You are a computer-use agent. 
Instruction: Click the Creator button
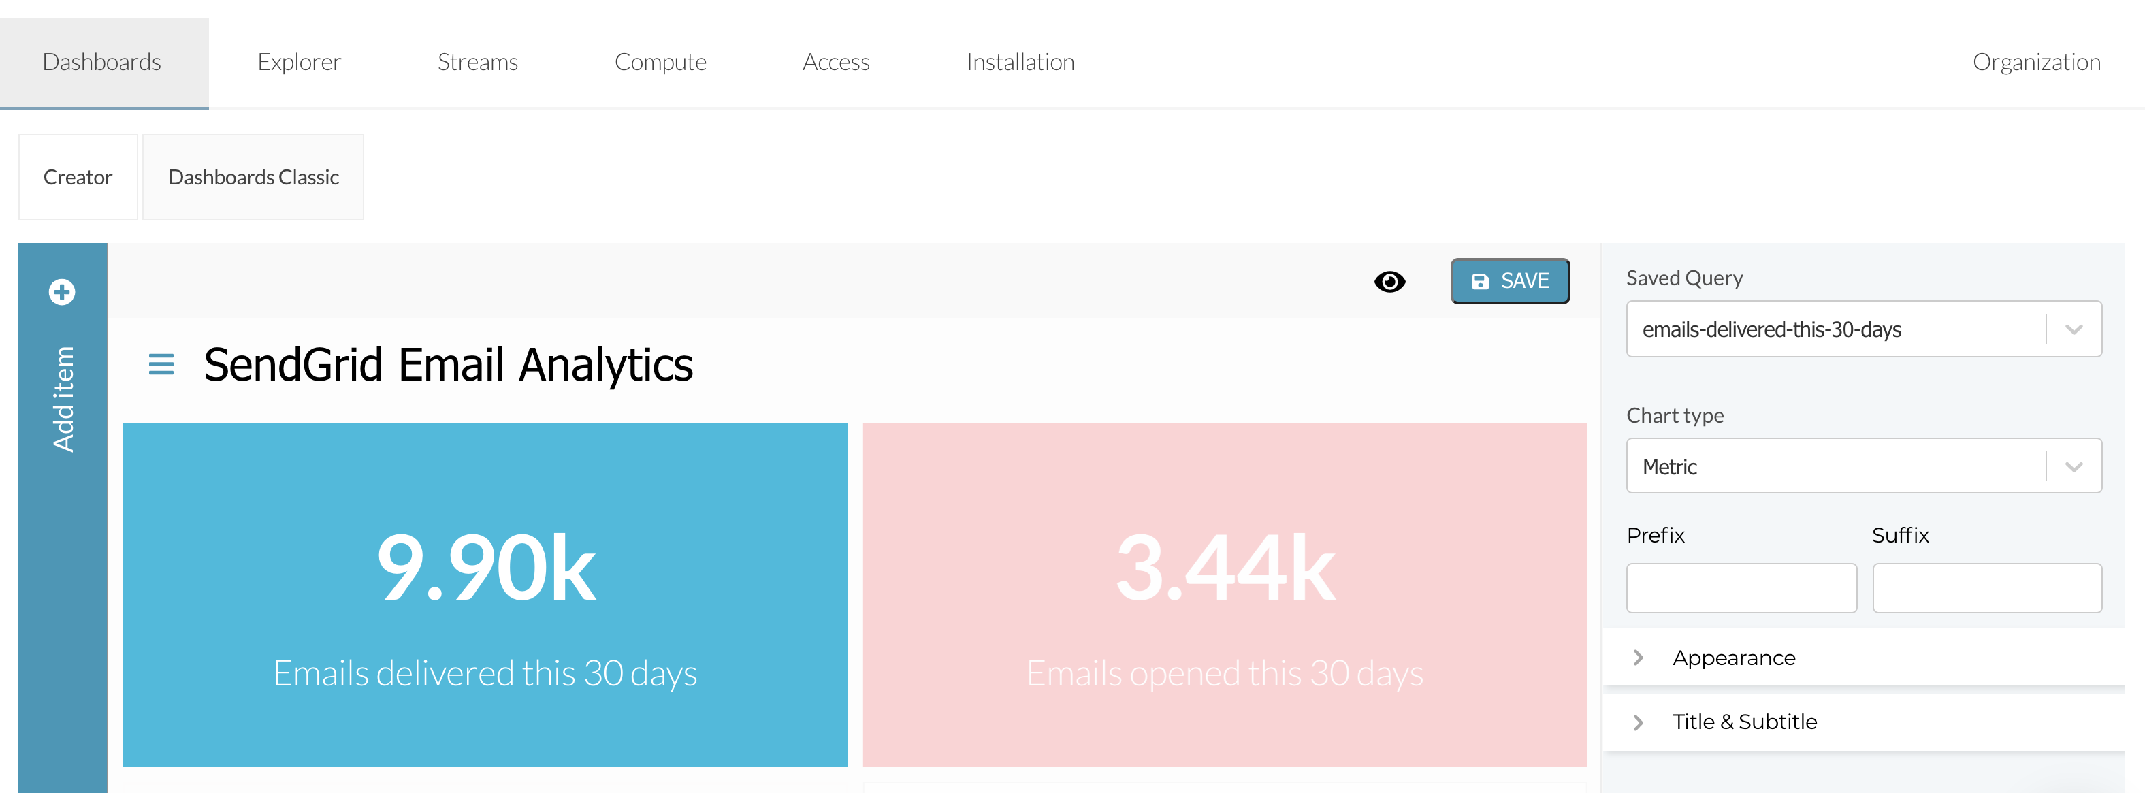tap(78, 178)
